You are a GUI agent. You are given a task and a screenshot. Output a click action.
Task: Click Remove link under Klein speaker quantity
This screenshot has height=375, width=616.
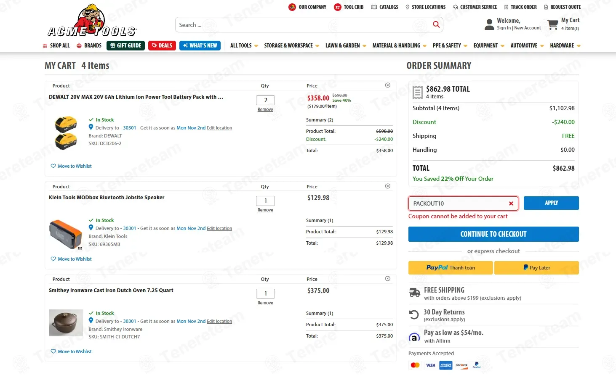[265, 210]
